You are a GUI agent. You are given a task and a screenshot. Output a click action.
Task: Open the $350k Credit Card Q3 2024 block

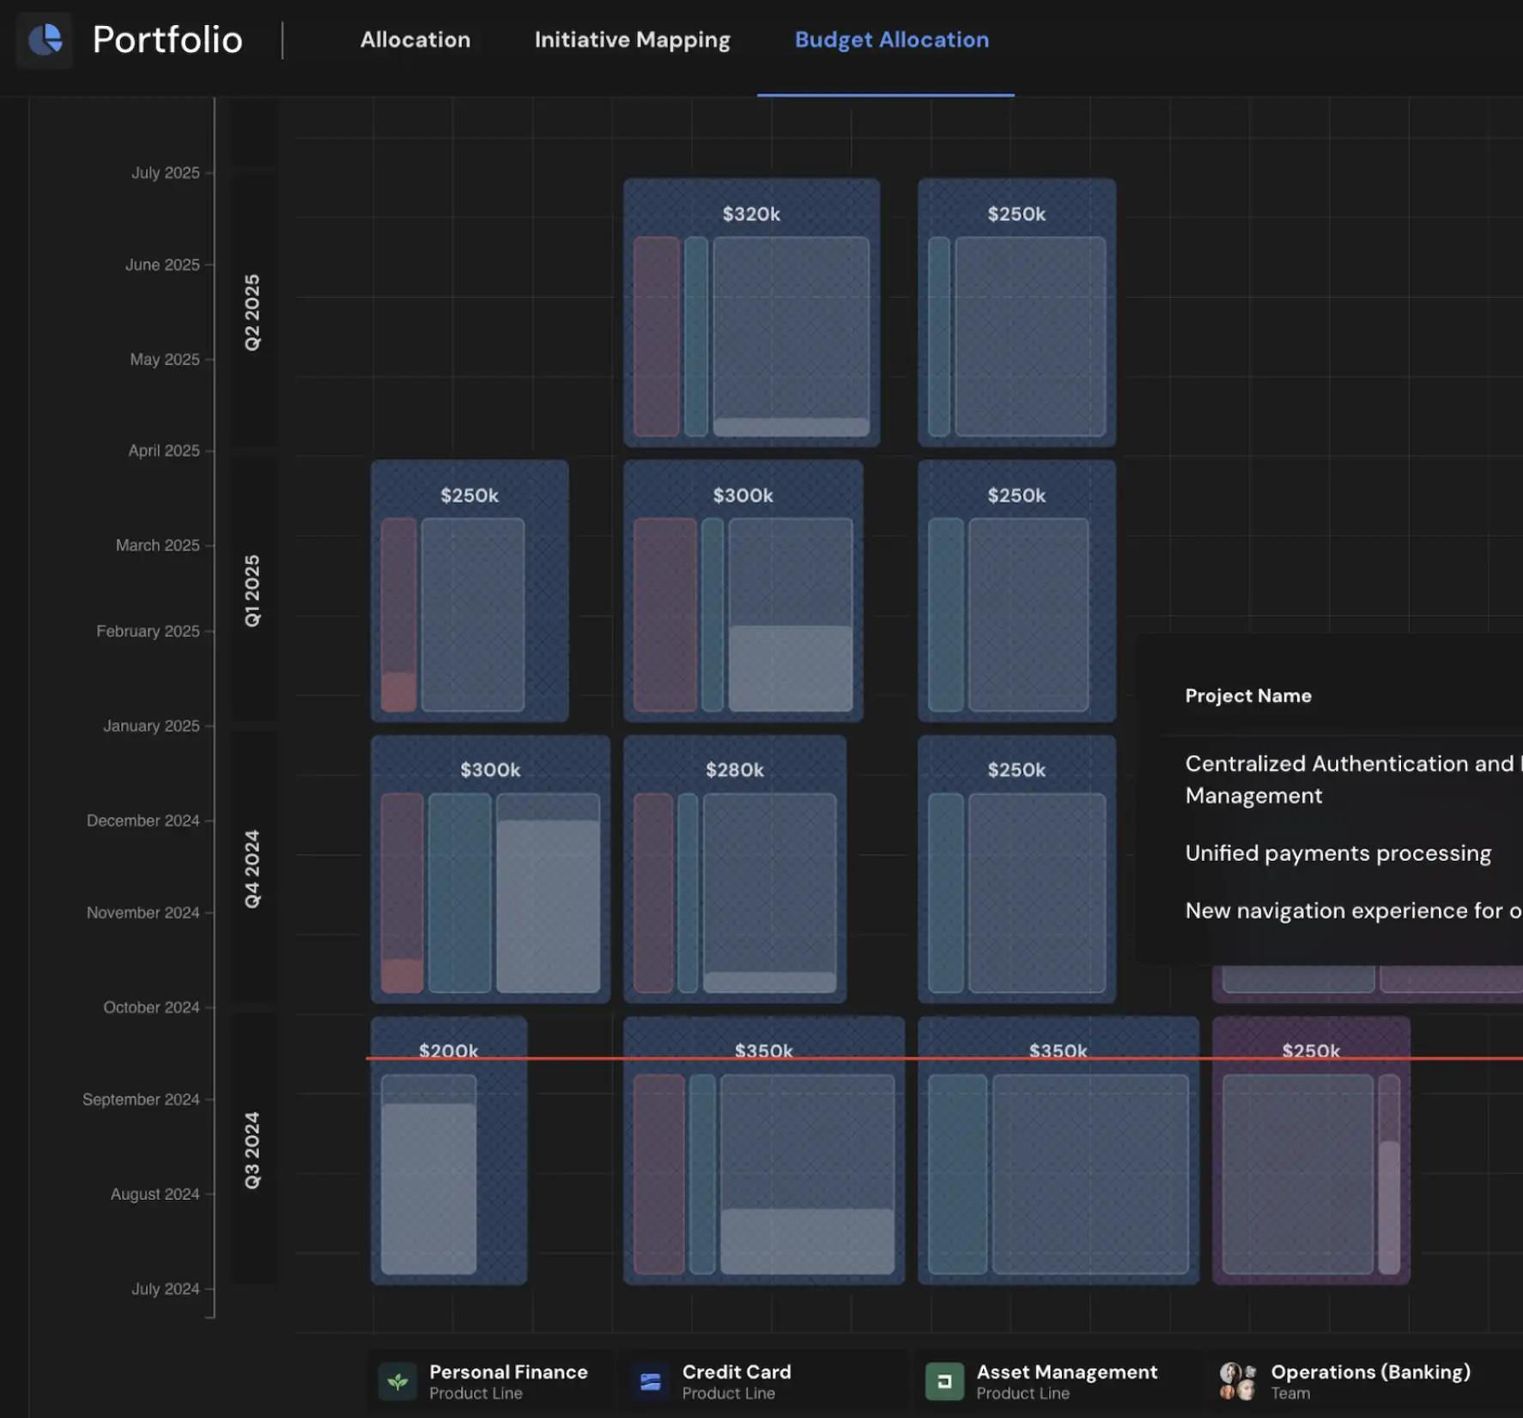[764, 1150]
